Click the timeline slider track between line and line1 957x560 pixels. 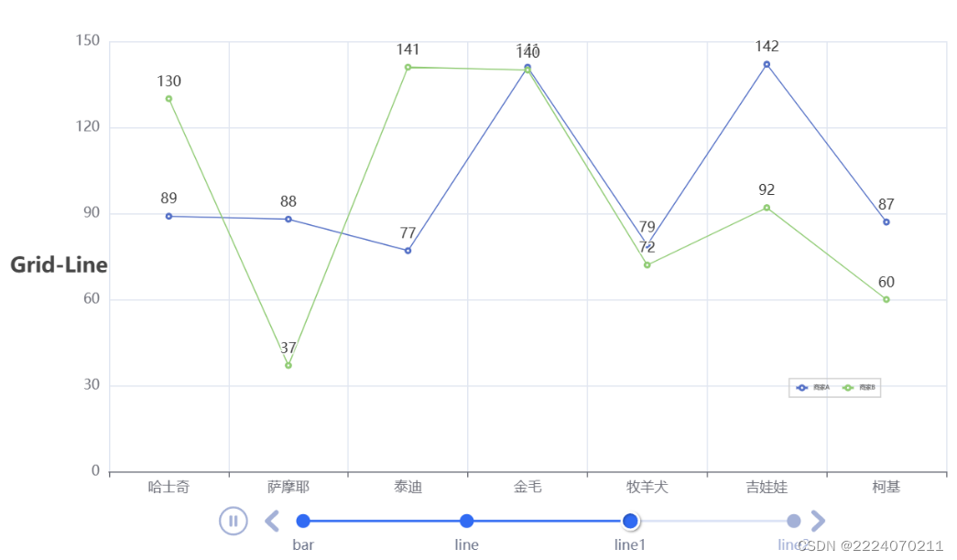pos(549,521)
